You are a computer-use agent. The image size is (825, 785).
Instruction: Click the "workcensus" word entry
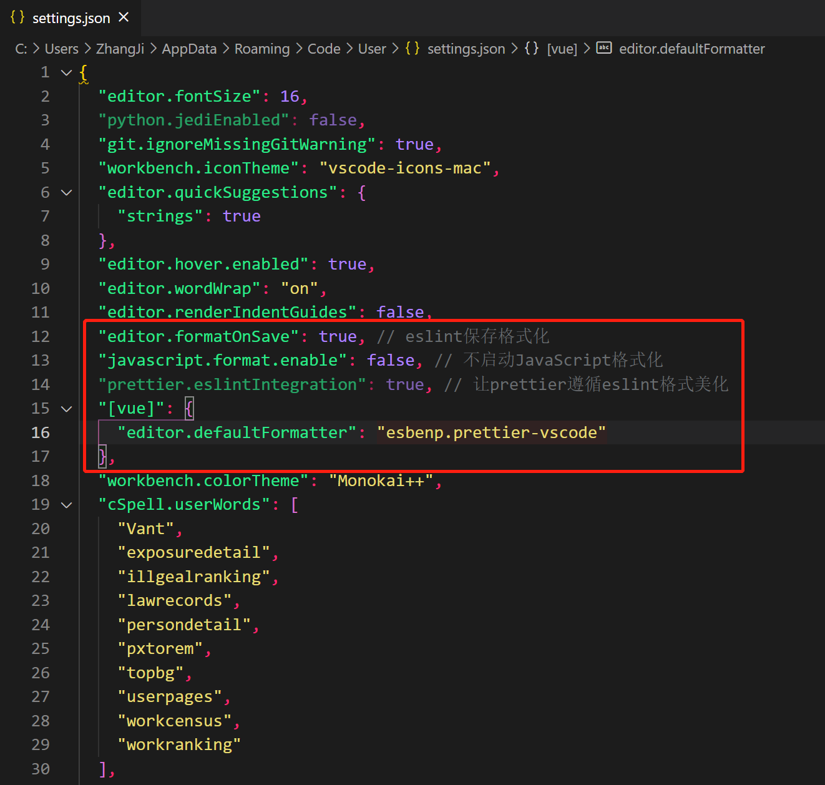[x=174, y=721]
